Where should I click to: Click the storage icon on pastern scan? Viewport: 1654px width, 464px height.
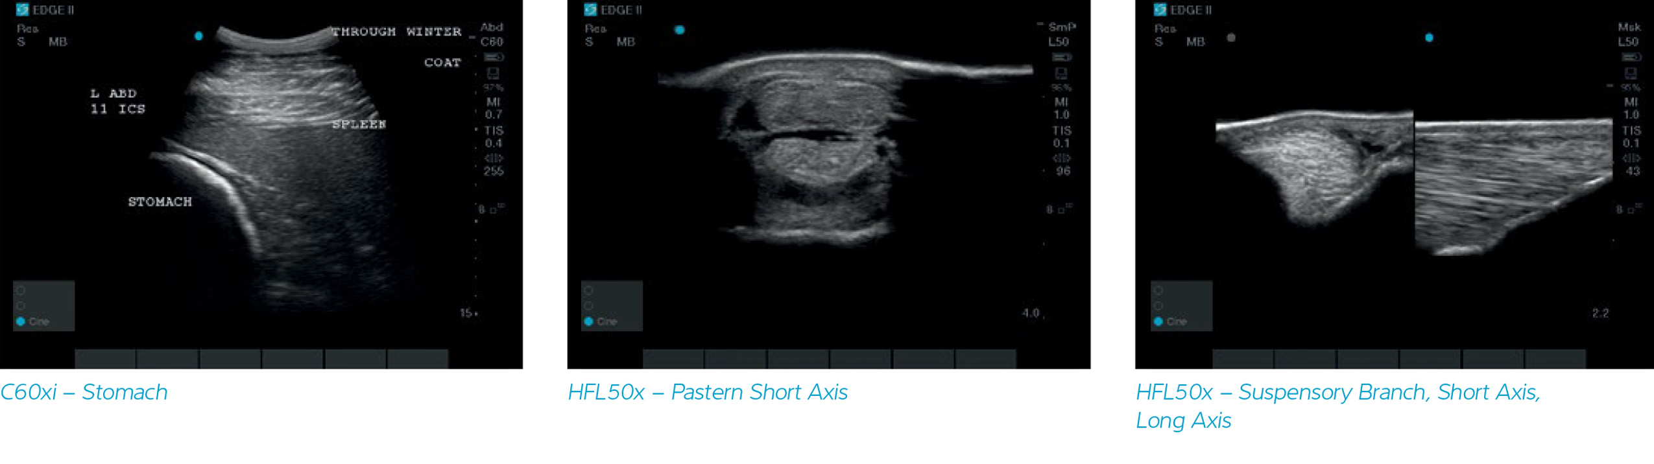tap(1061, 73)
